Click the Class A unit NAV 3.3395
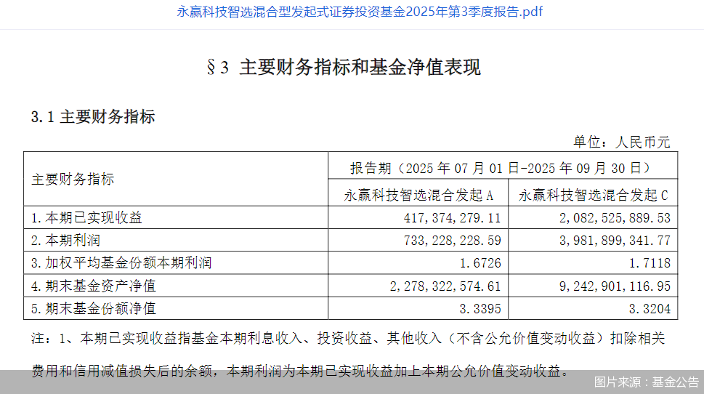Viewport: 704px width, 394px height. [x=480, y=308]
